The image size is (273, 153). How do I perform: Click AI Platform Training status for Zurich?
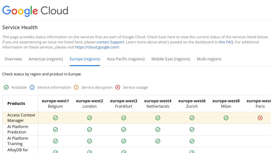(x=192, y=141)
